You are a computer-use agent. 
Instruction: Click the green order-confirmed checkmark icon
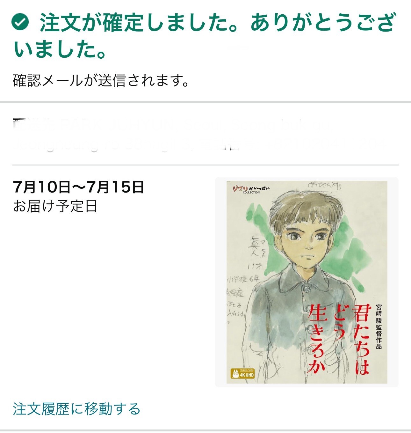click(20, 22)
